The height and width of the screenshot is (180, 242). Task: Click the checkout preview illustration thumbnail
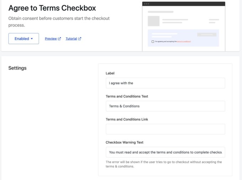point(184,27)
